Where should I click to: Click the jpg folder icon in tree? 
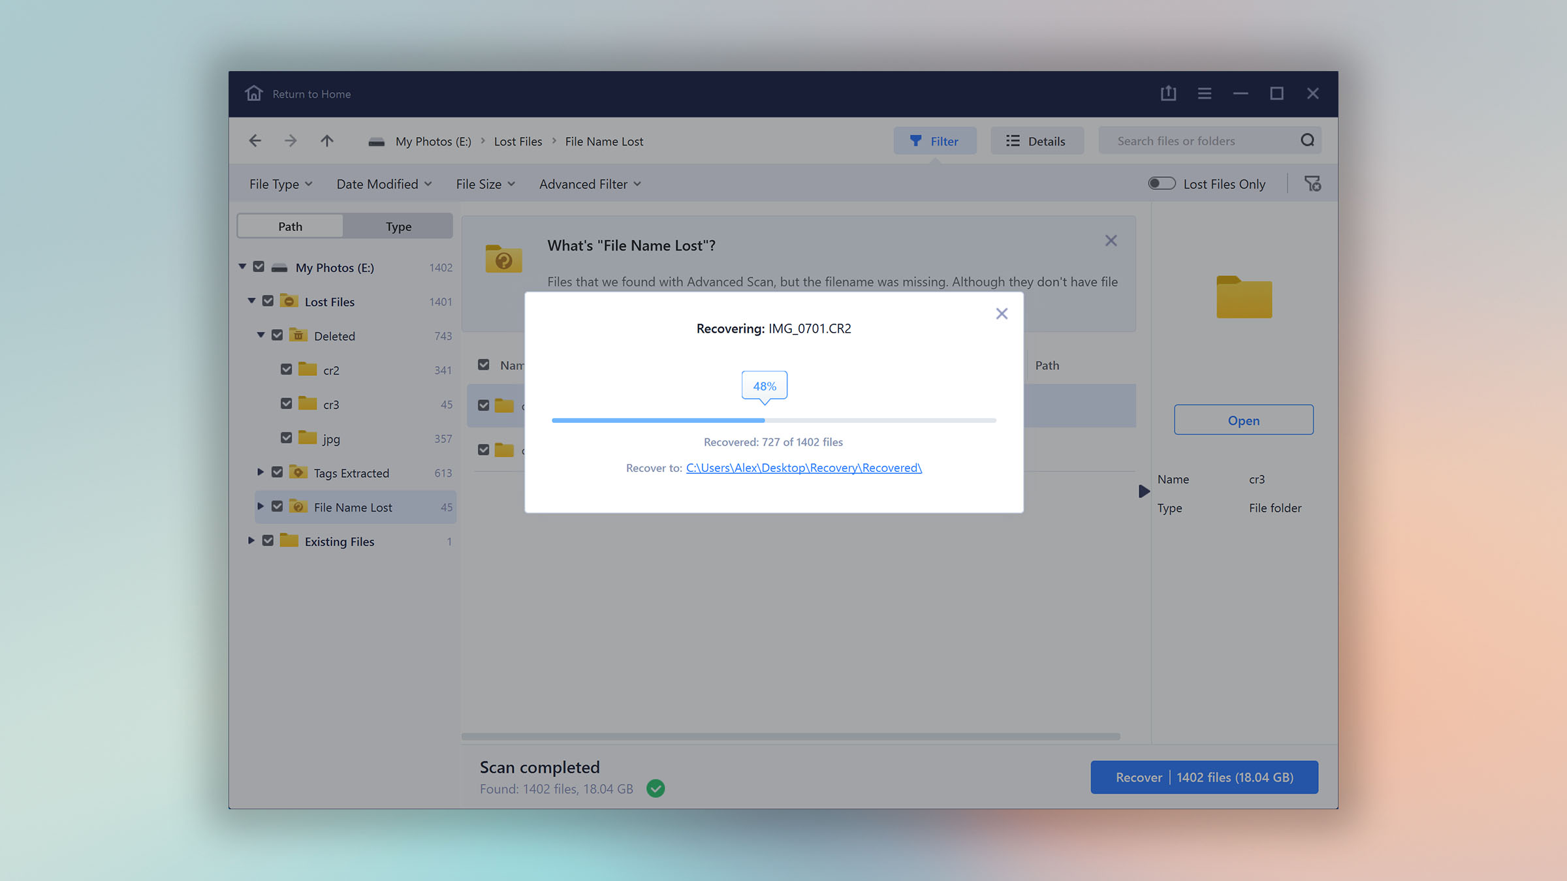point(308,437)
